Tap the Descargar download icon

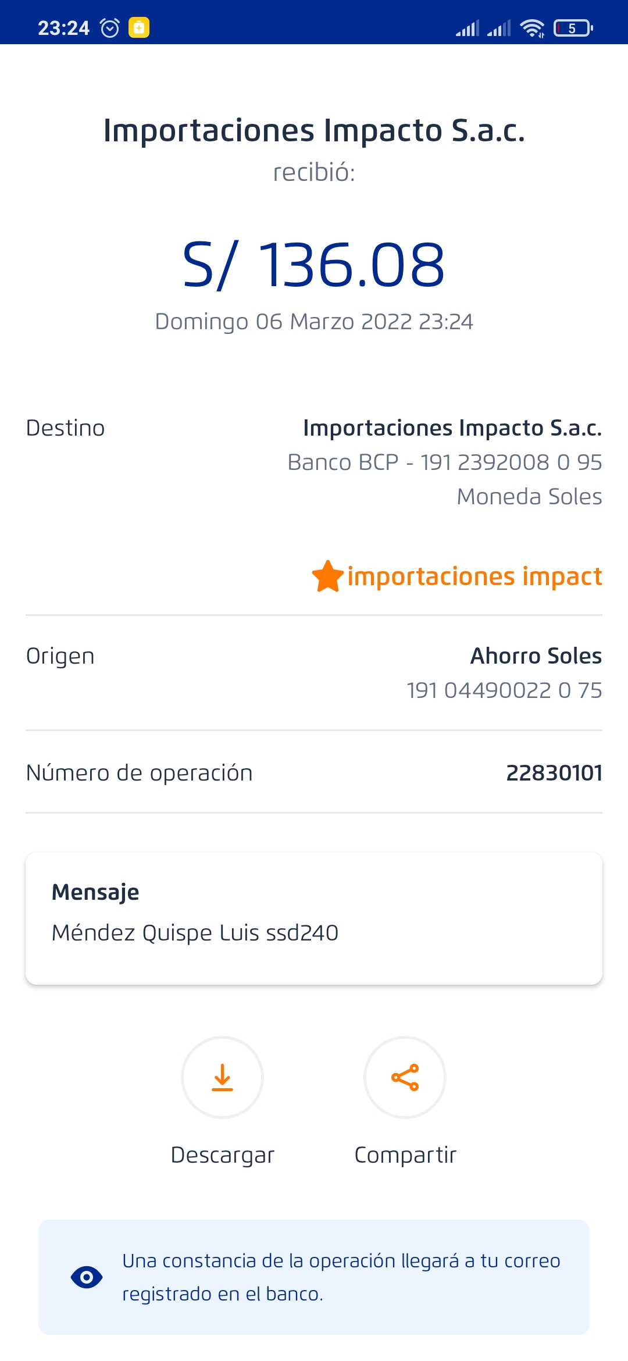click(x=222, y=1077)
